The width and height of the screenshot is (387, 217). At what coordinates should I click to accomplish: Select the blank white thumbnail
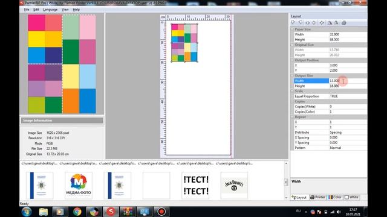pos(156,186)
